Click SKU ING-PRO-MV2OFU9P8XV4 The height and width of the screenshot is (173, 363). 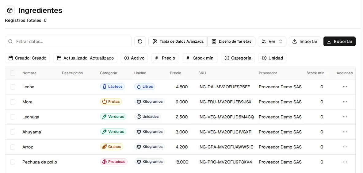(225, 162)
